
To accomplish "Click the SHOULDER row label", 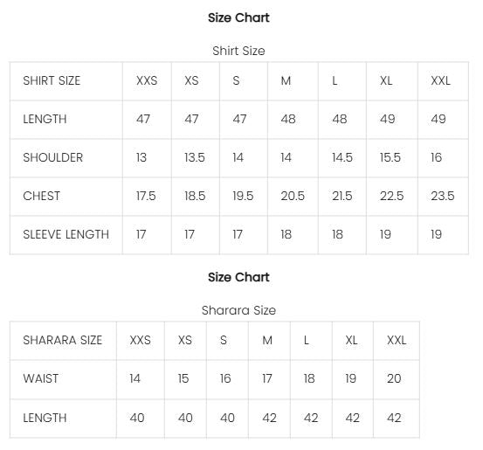I will point(53,157).
